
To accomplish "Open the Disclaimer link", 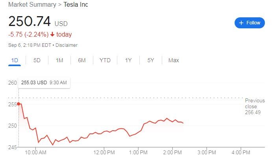I will (x=67, y=45).
